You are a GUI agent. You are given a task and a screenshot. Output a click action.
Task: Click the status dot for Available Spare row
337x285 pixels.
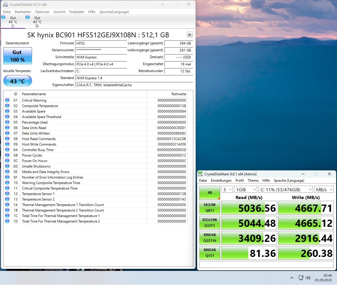[x=7, y=111]
